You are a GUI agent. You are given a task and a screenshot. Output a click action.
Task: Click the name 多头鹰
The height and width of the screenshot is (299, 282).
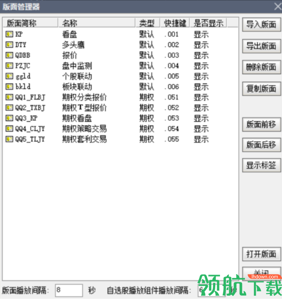73,45
